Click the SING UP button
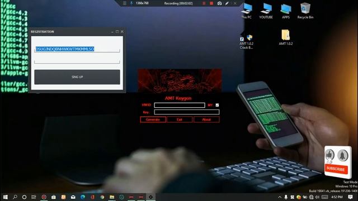Viewport: 358px width, 201px height. (x=77, y=77)
